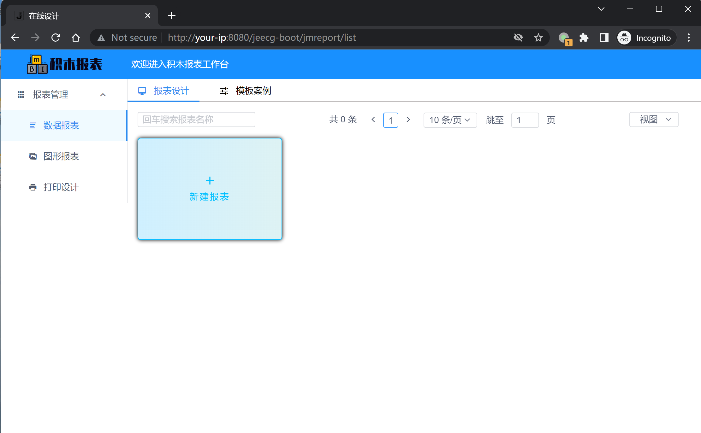Open 图形报表 via its image icon
The image size is (701, 433).
pos(33,156)
